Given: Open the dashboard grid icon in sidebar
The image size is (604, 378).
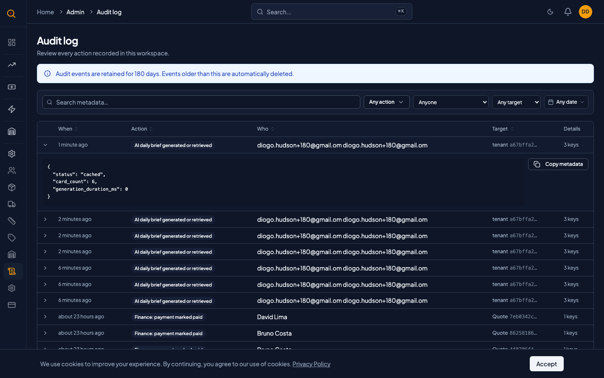Looking at the screenshot, I should 12,42.
